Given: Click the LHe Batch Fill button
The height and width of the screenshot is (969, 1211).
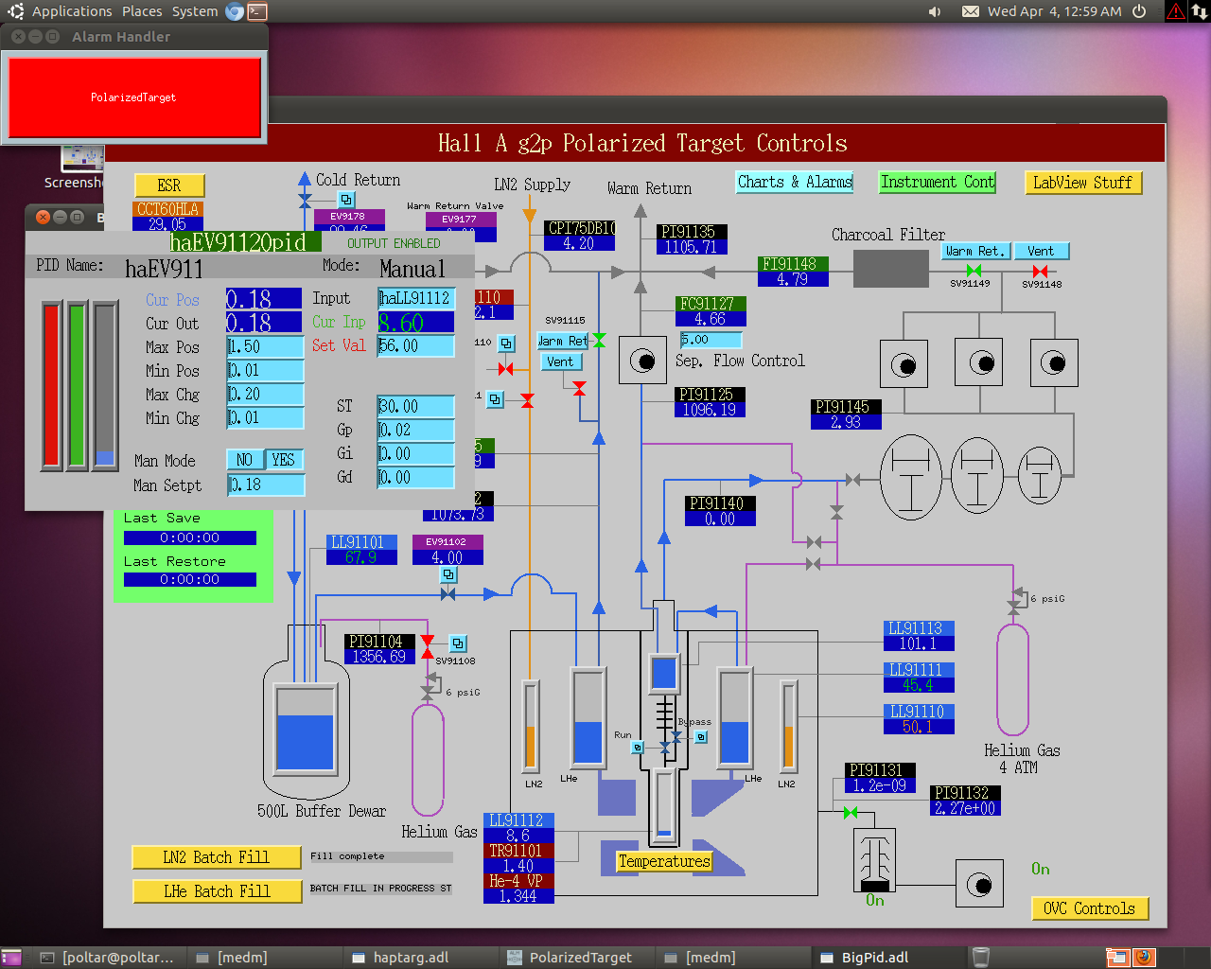Looking at the screenshot, I should 217,891.
